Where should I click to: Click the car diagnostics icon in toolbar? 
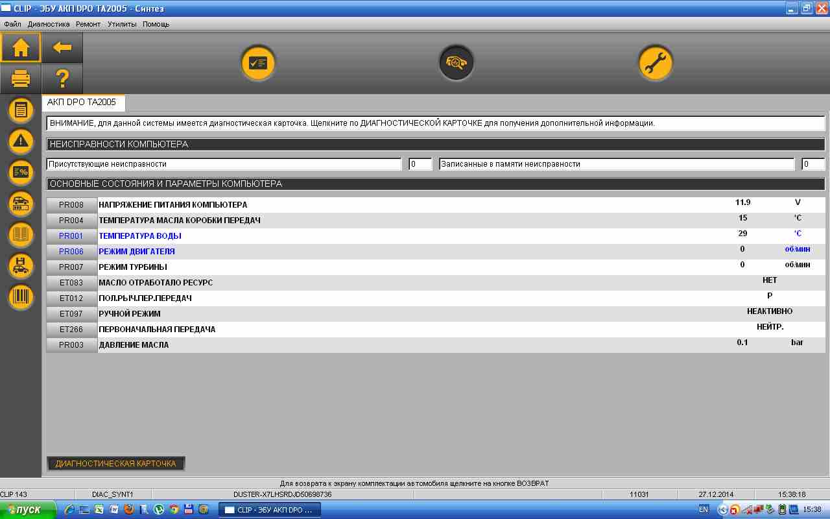[x=456, y=64]
